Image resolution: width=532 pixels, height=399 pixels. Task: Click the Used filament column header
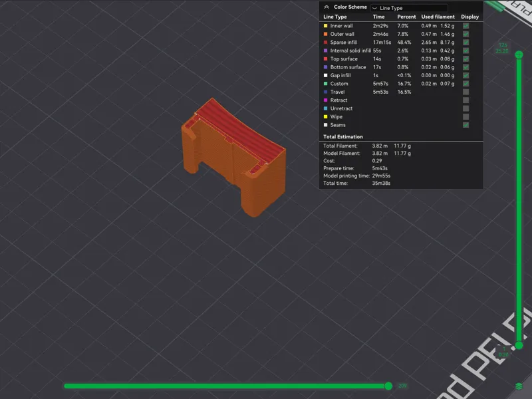tap(438, 17)
